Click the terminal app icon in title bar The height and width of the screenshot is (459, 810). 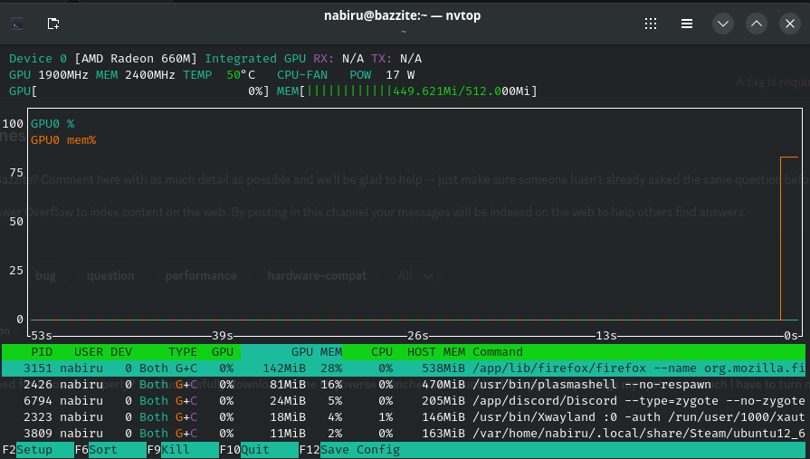17,24
